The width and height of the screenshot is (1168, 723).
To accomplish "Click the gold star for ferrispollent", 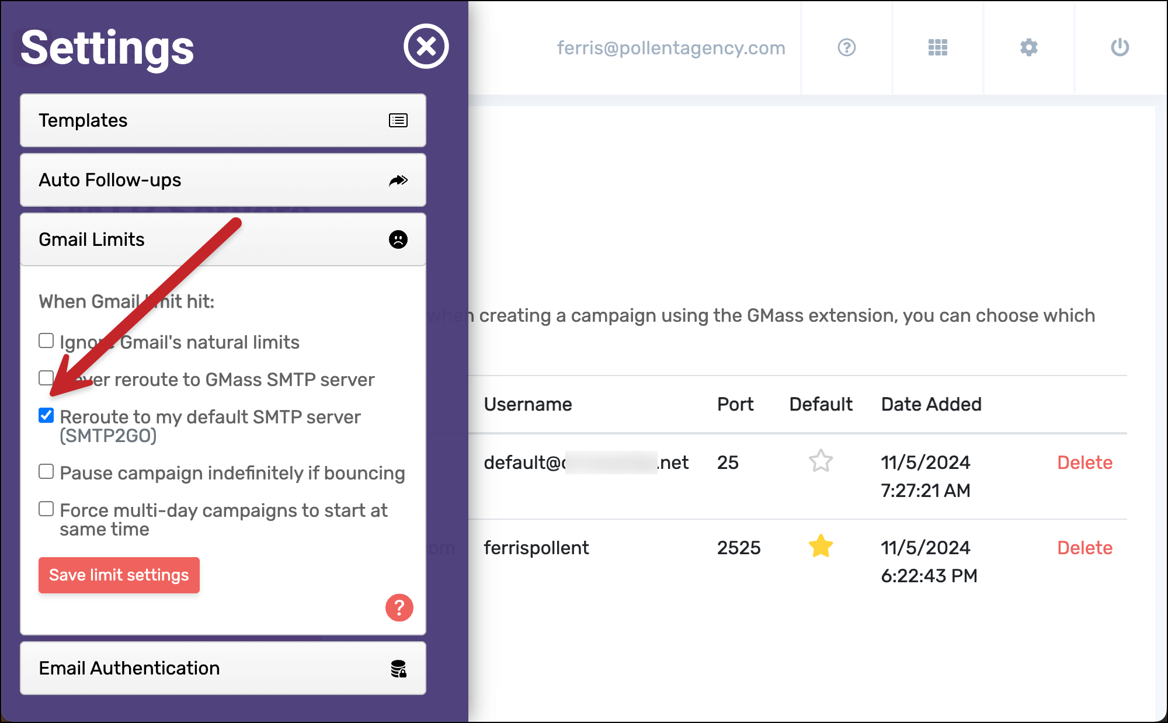I will tap(821, 547).
